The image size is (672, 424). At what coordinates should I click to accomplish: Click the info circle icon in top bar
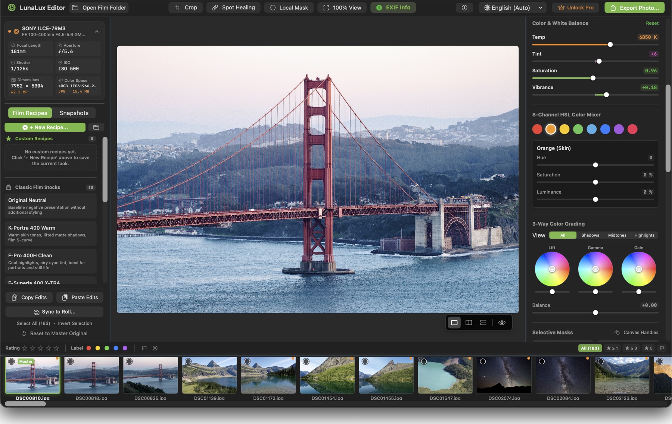(464, 7)
